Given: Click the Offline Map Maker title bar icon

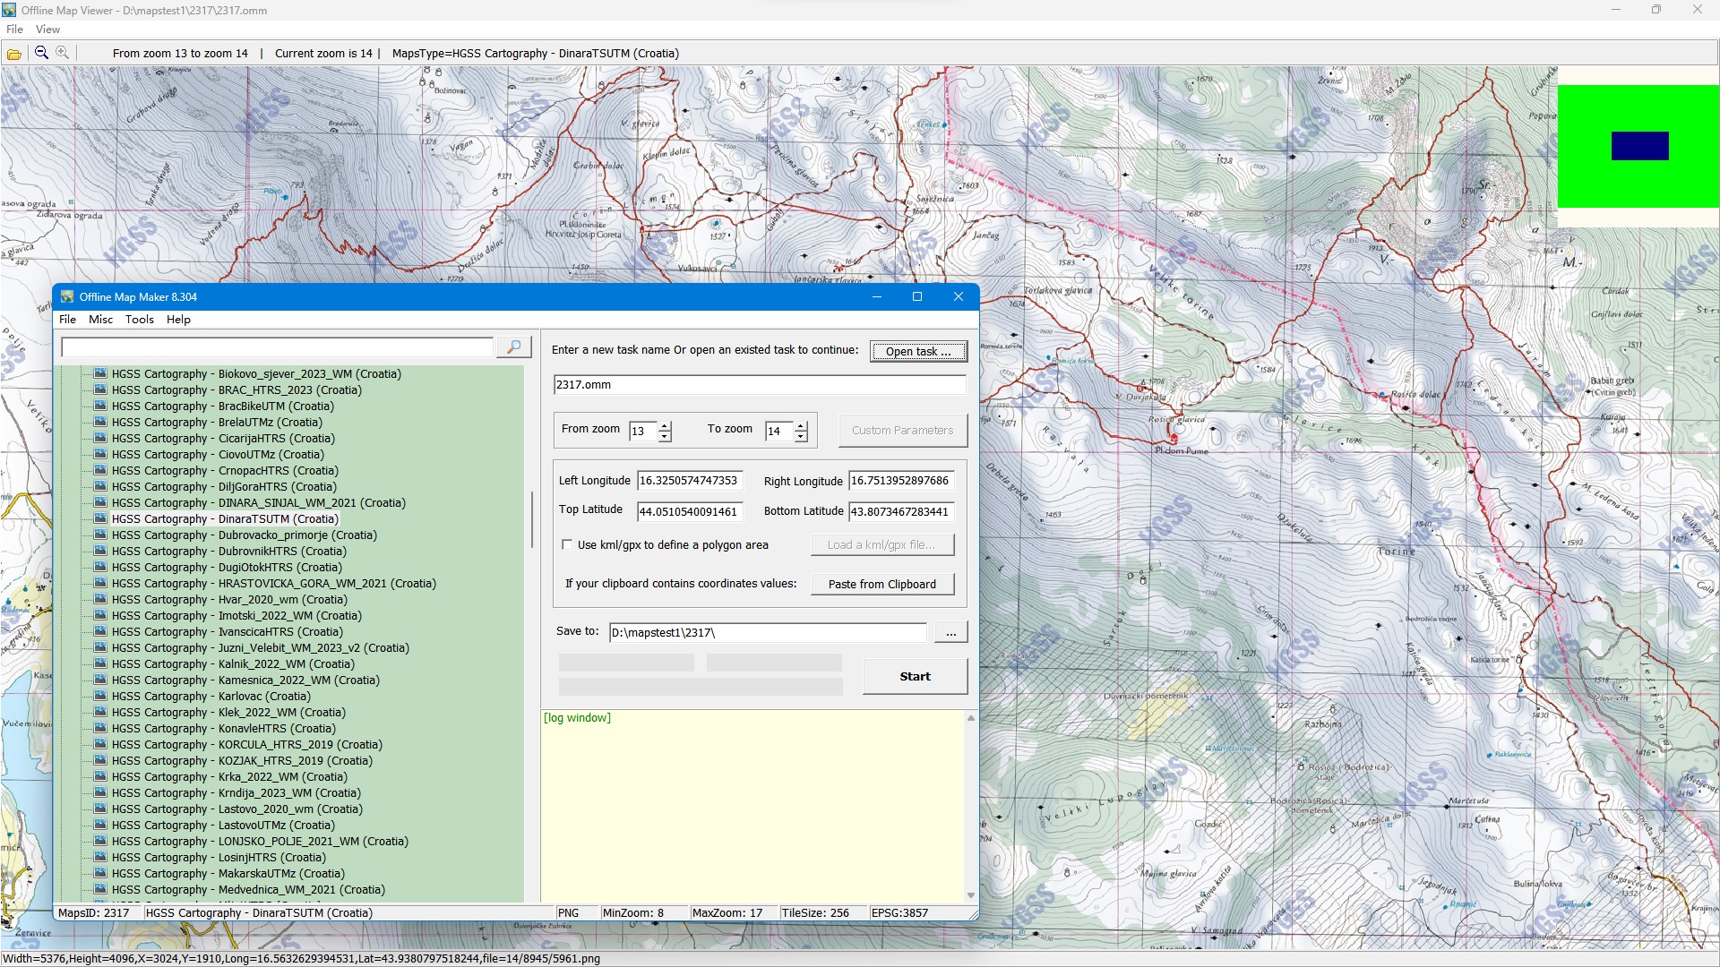Looking at the screenshot, I should [x=67, y=296].
